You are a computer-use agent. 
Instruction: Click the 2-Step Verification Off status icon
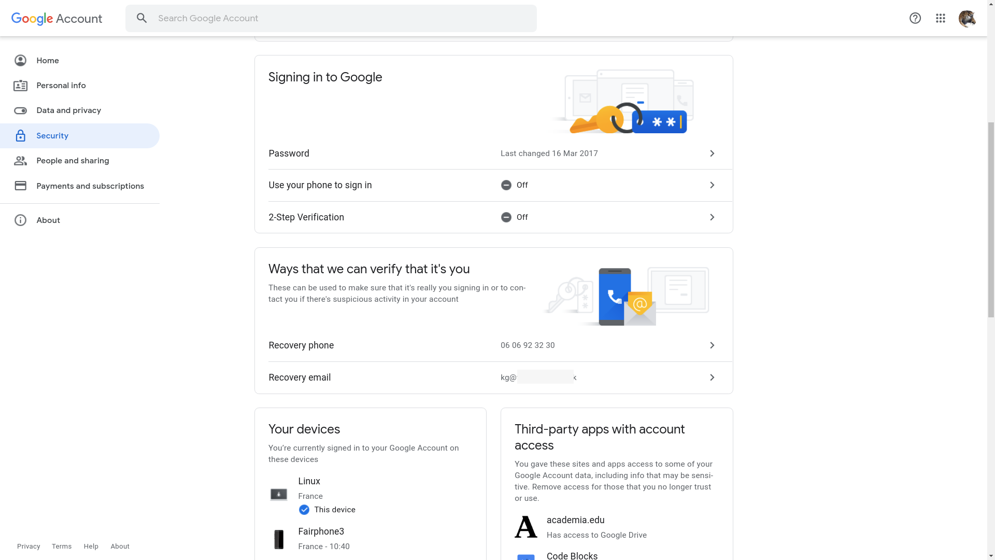pyautogui.click(x=506, y=217)
